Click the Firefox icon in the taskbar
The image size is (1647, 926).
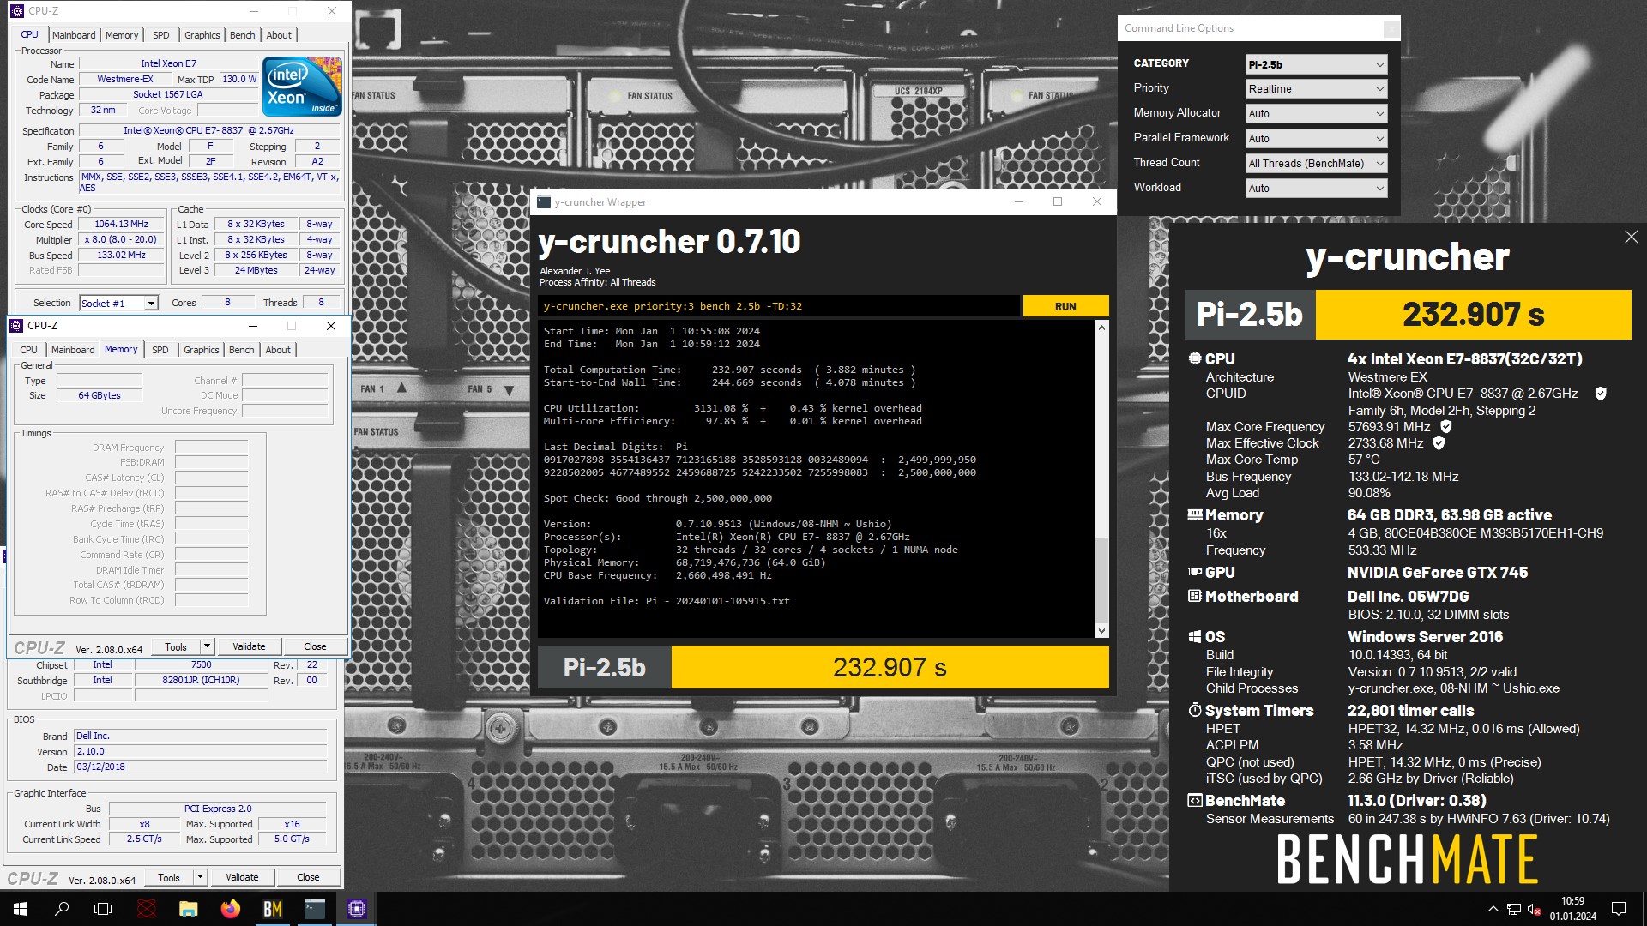tap(231, 909)
